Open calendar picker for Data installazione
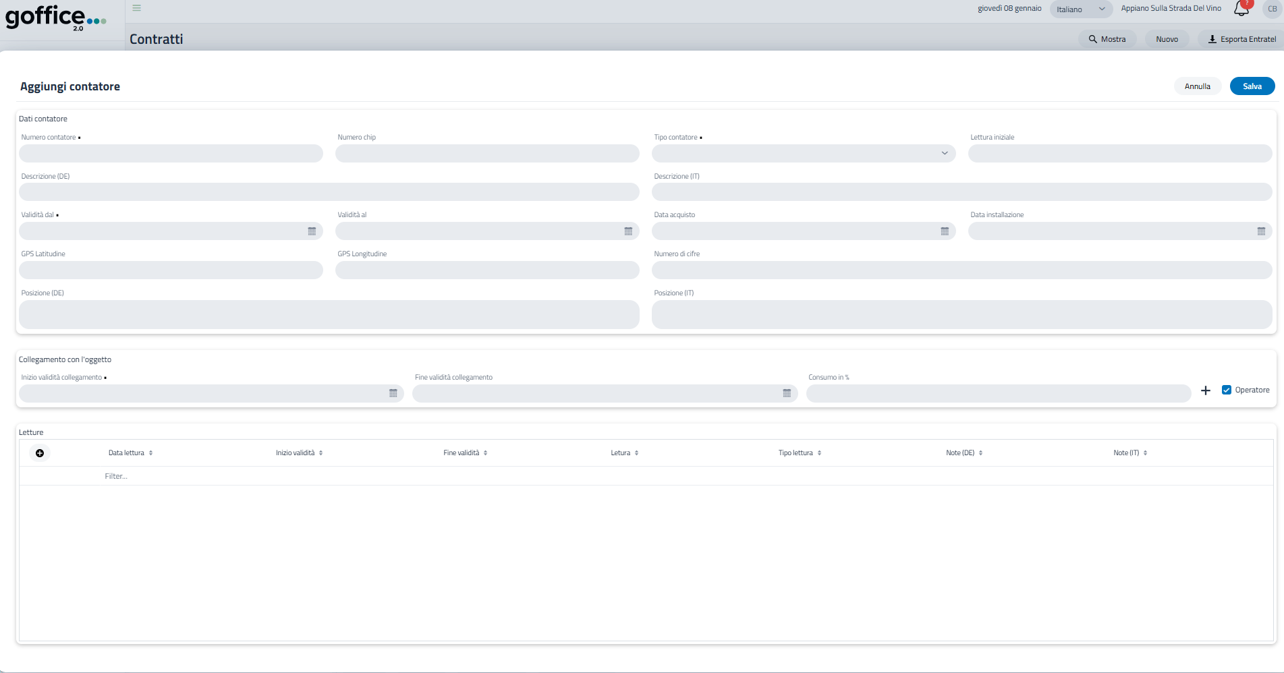 click(1261, 231)
